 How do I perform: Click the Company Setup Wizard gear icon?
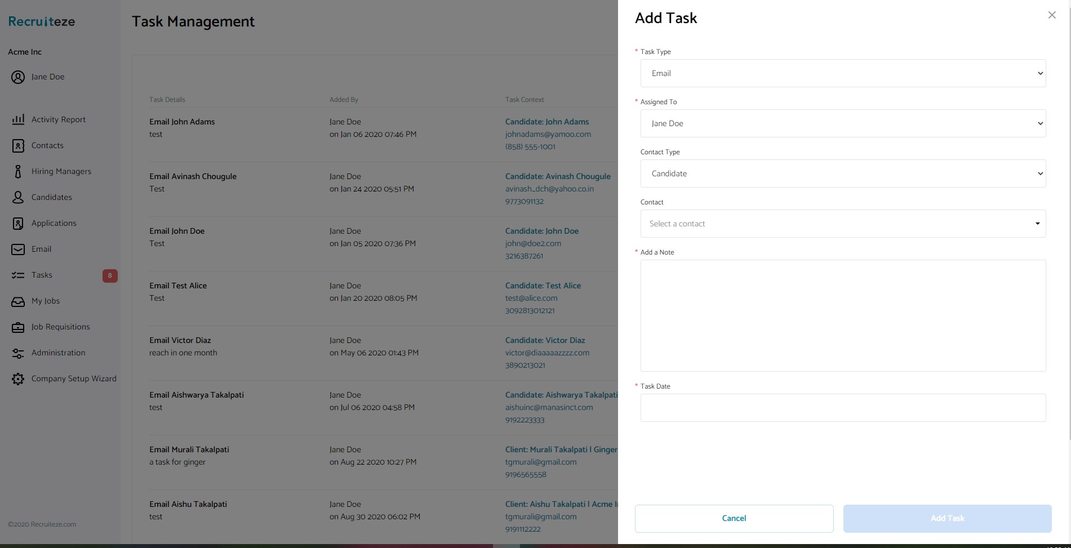pyautogui.click(x=18, y=379)
